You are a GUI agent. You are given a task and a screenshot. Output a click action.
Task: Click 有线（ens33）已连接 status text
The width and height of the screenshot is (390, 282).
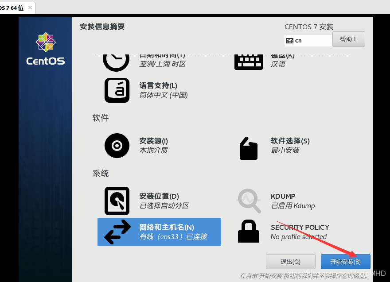click(x=173, y=236)
